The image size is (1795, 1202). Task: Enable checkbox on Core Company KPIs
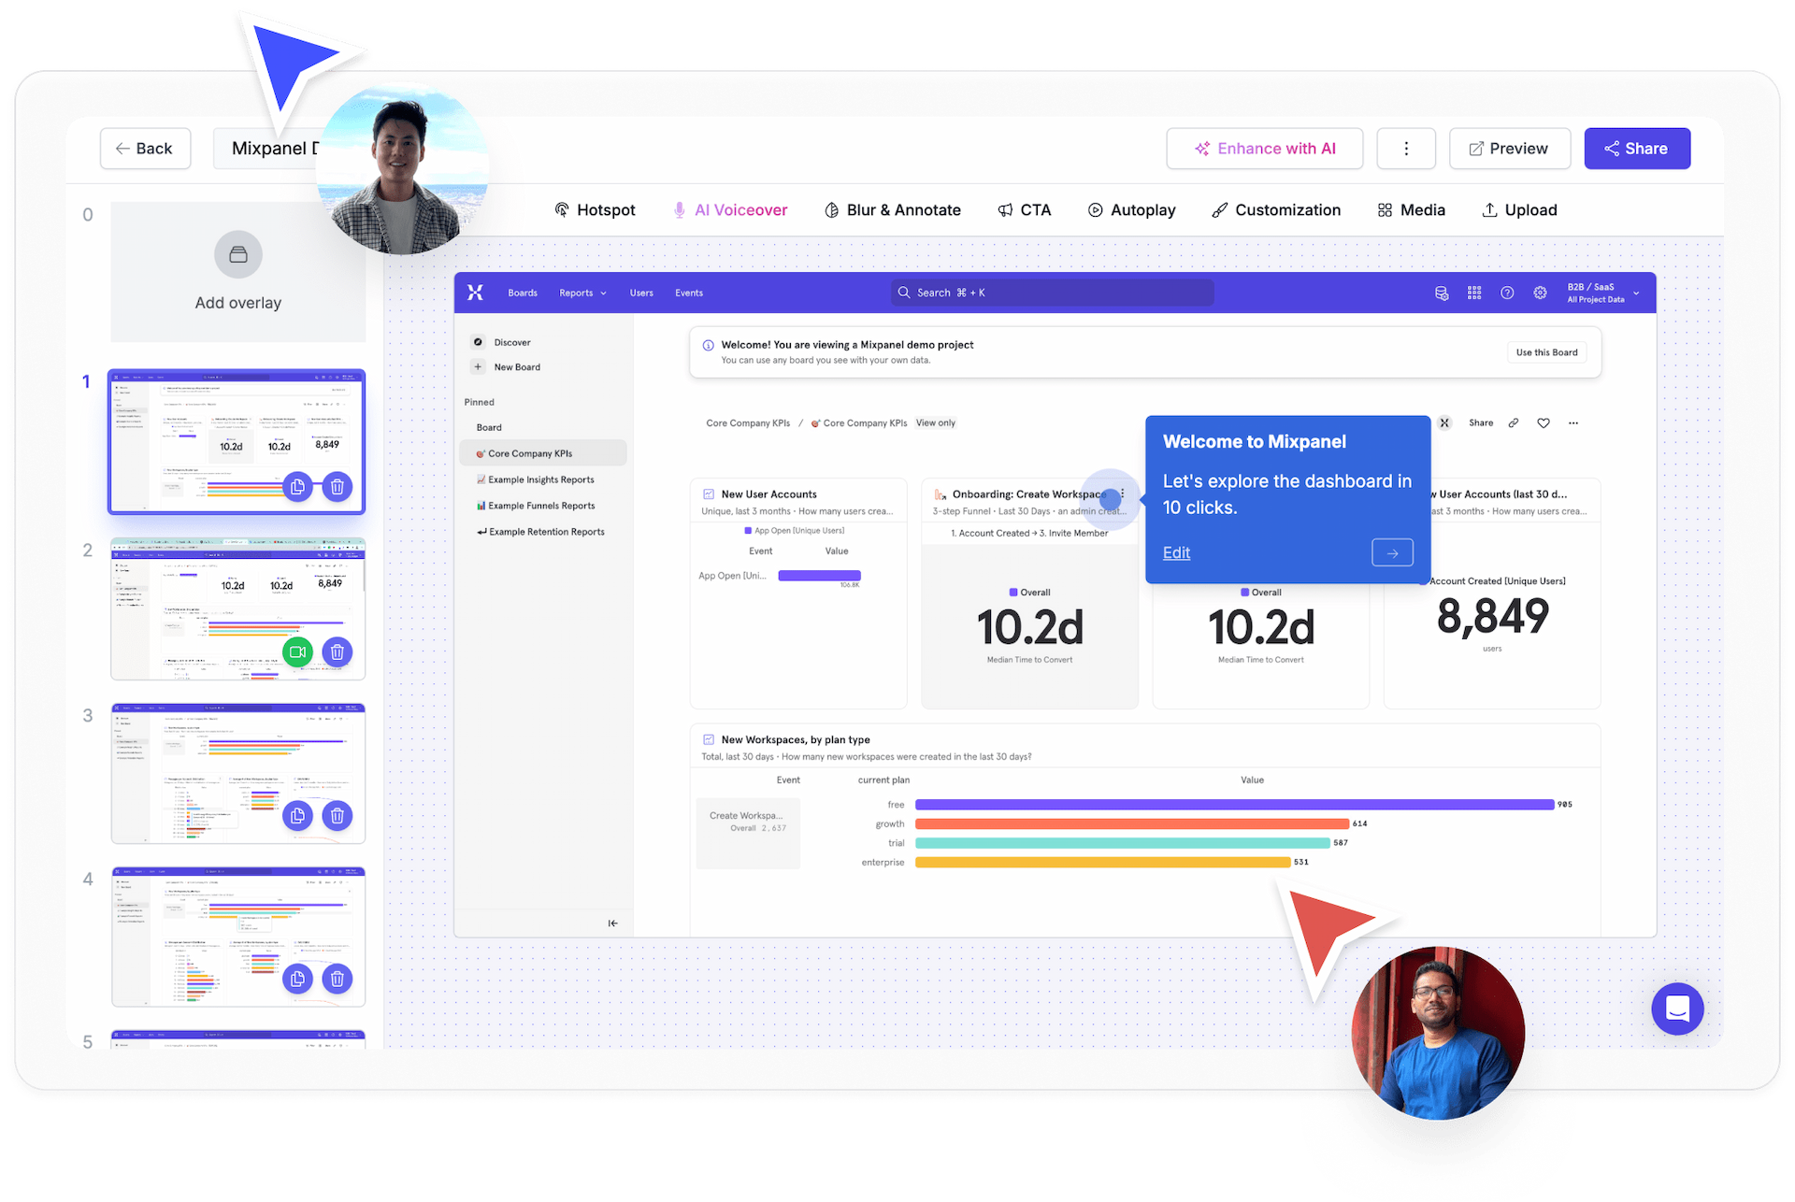(479, 453)
